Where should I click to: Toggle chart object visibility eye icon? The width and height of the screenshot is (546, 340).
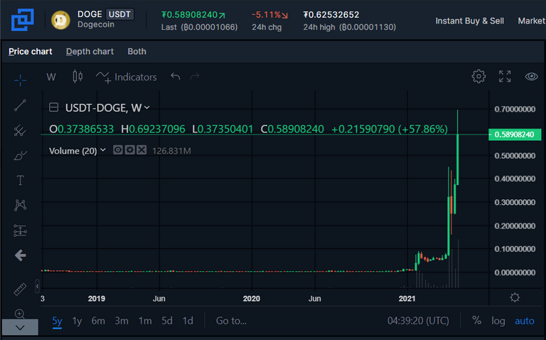point(531,76)
